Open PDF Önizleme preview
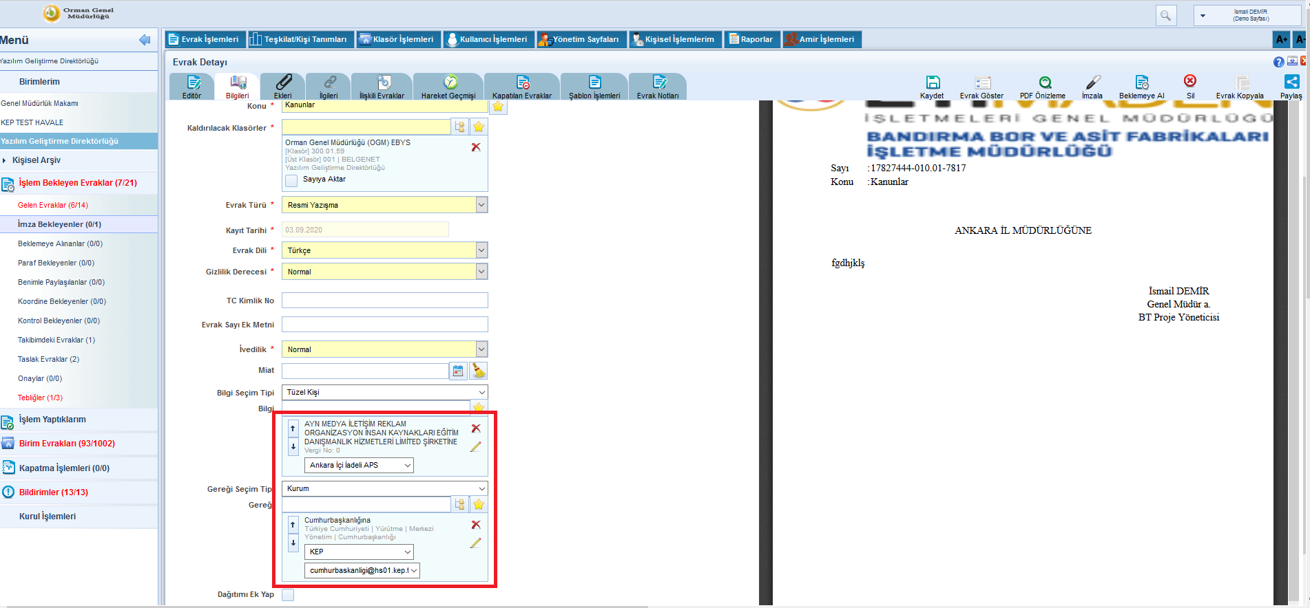This screenshot has height=608, width=1310. tap(1044, 83)
